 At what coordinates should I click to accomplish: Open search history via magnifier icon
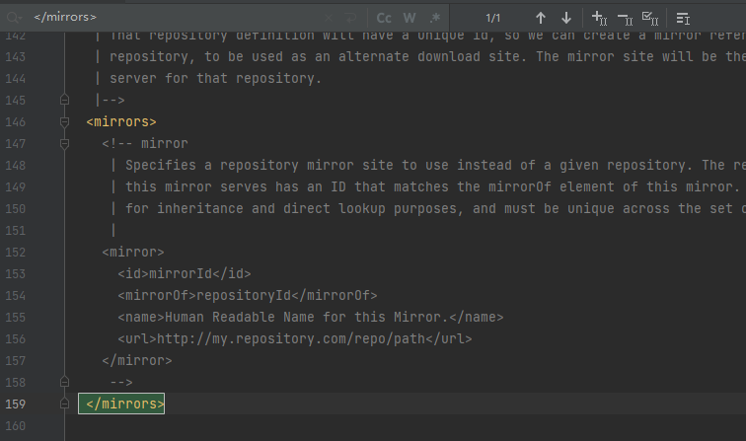tap(14, 18)
